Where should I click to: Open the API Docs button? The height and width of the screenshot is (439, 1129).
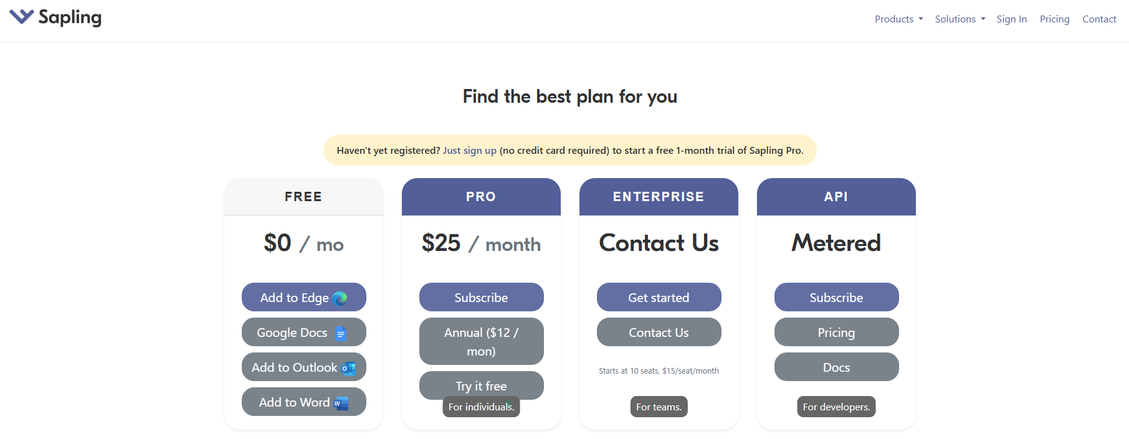[x=836, y=367]
